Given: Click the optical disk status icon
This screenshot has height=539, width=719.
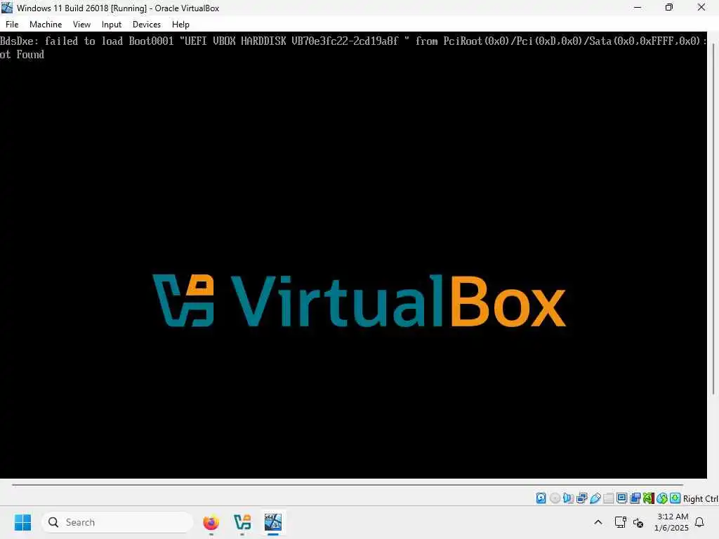Looking at the screenshot, I should point(555,498).
